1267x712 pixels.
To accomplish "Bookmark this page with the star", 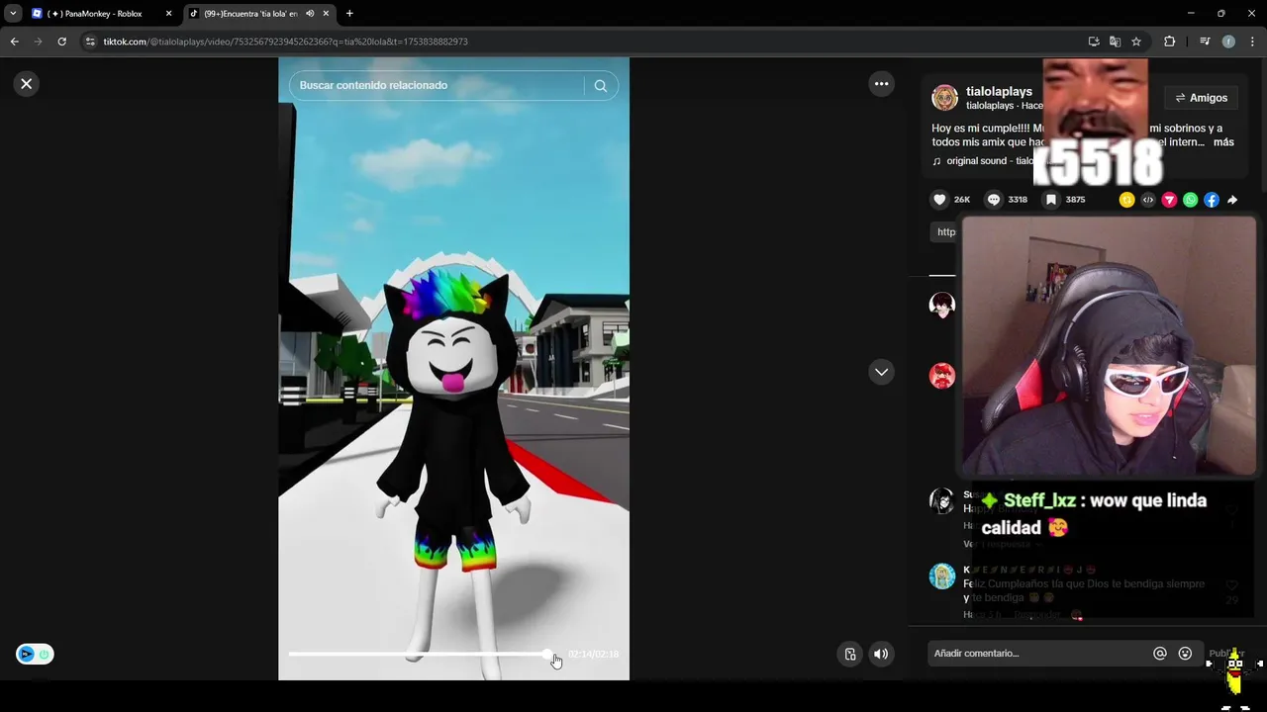I will [x=1136, y=42].
